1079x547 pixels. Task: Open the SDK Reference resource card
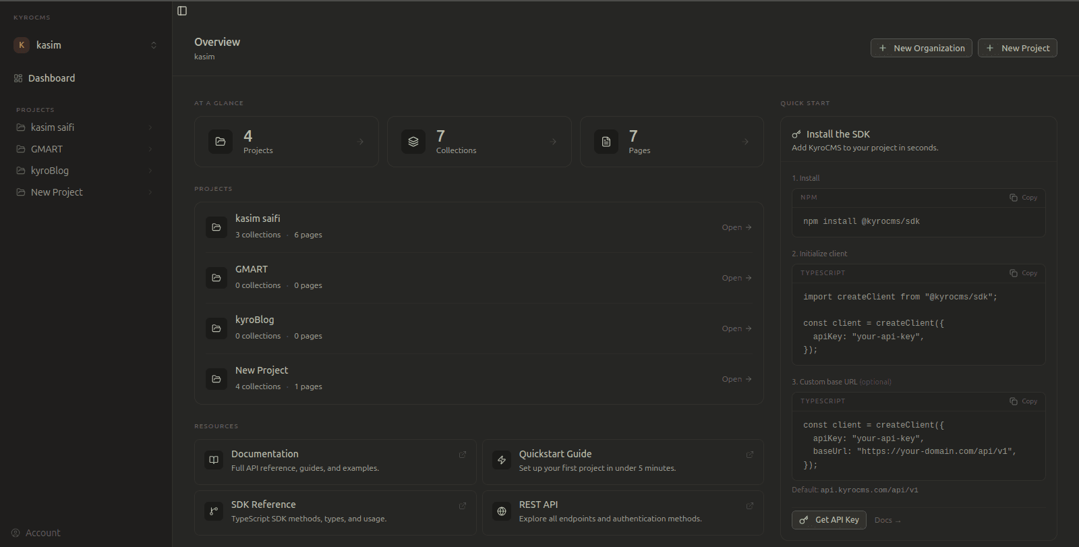[x=335, y=513]
